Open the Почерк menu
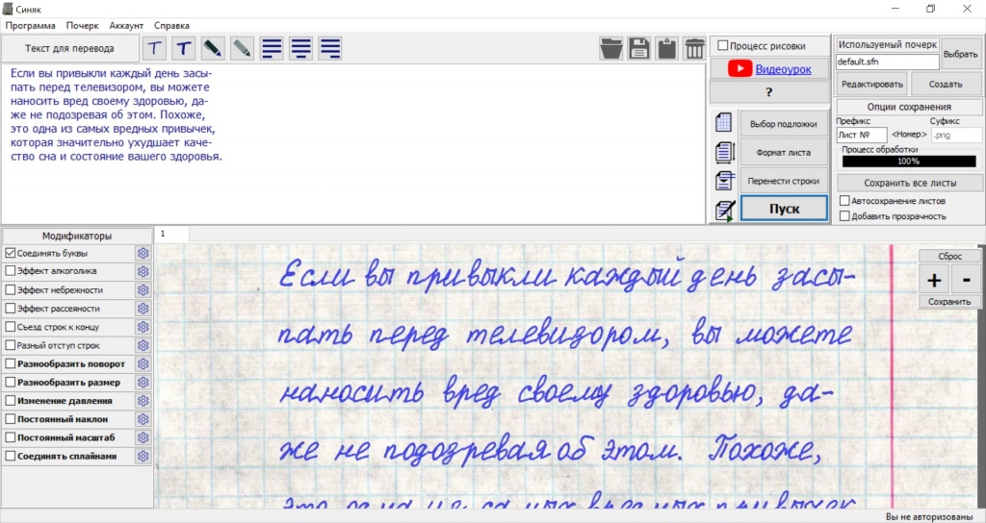This screenshot has height=523, width=986. (x=83, y=26)
